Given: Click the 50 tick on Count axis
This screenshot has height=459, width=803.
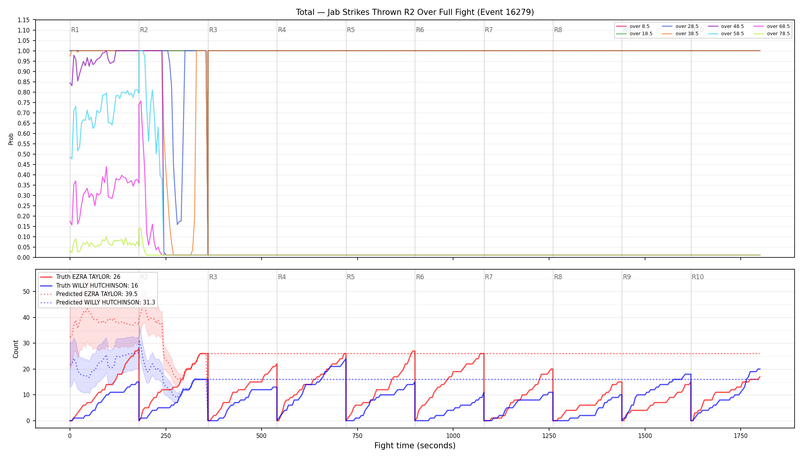Looking at the screenshot, I should tap(26, 291).
